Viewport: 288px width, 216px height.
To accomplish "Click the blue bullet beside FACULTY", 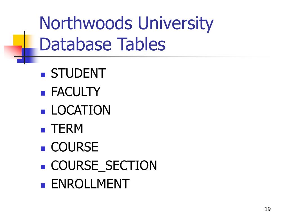I will point(43,93).
